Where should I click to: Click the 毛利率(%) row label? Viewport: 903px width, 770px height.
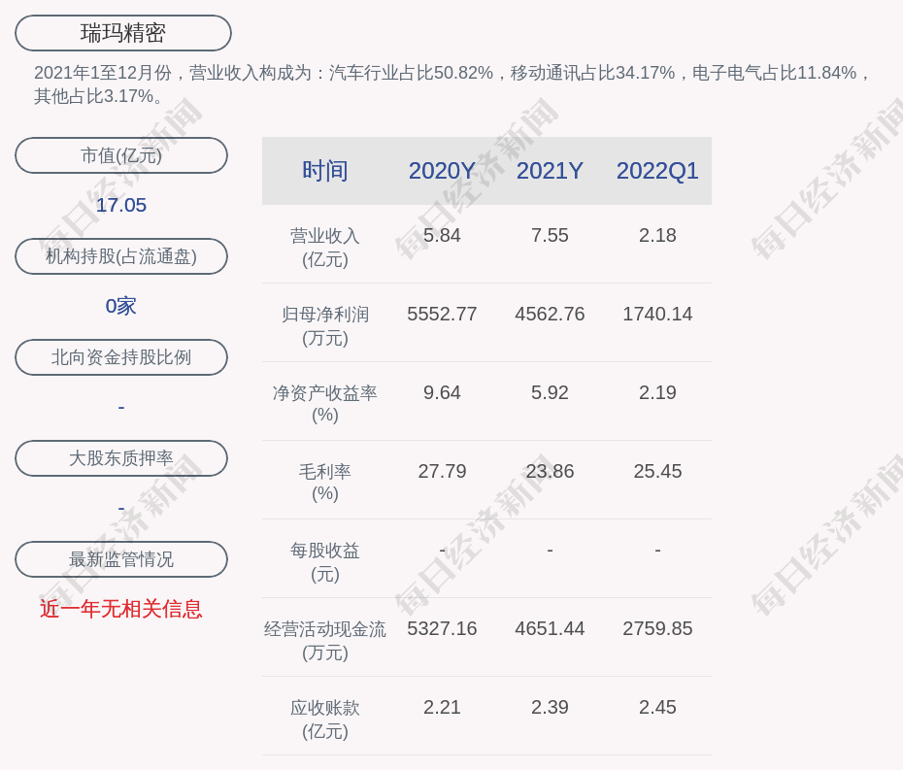tap(325, 483)
